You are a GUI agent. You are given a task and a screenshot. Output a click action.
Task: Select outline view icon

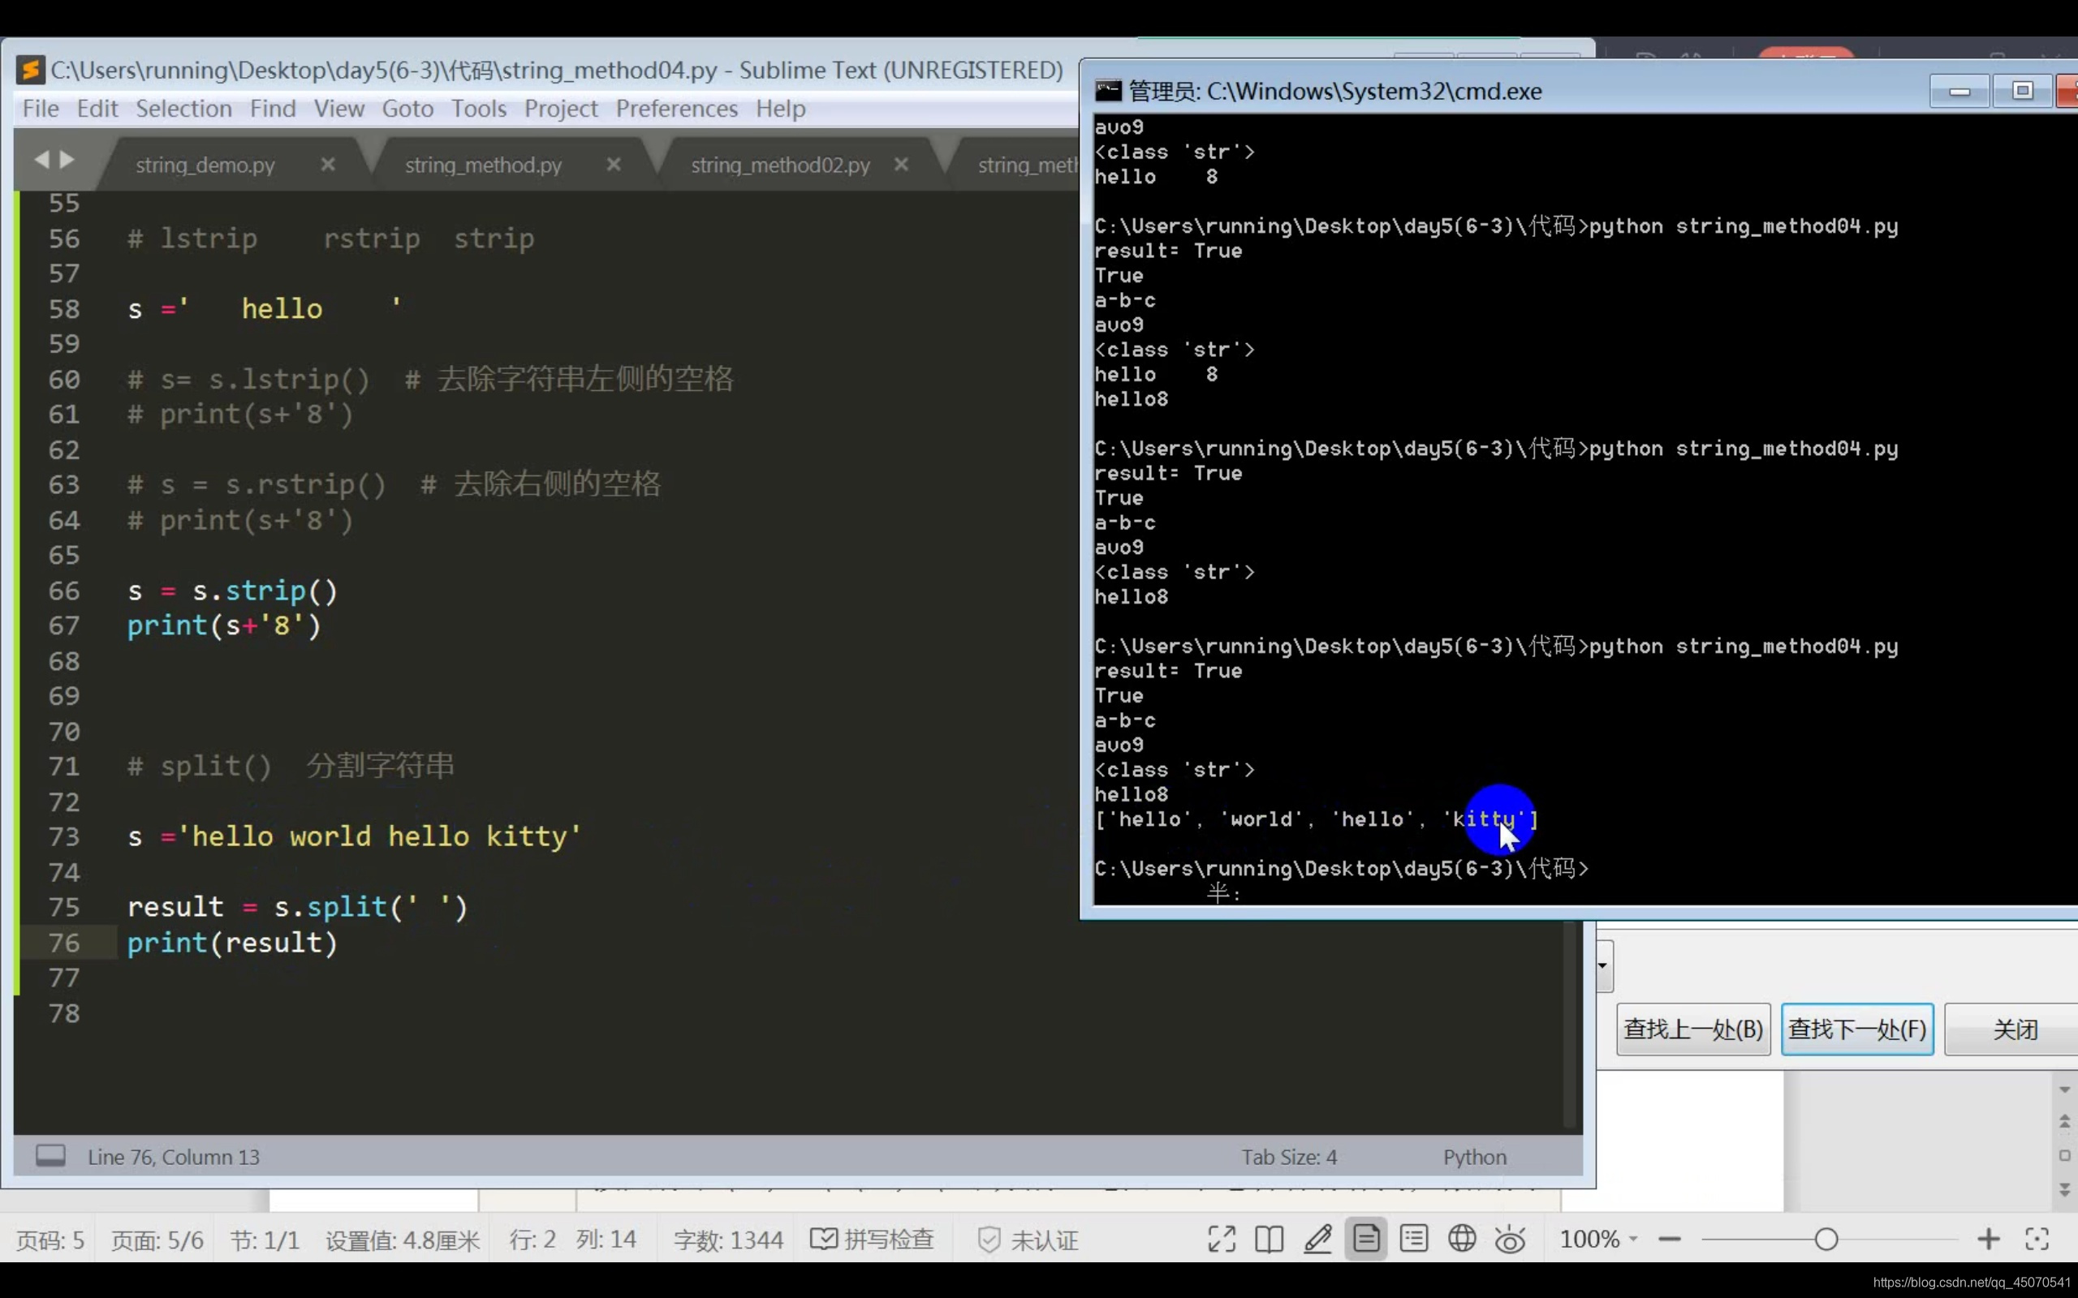(x=1413, y=1239)
